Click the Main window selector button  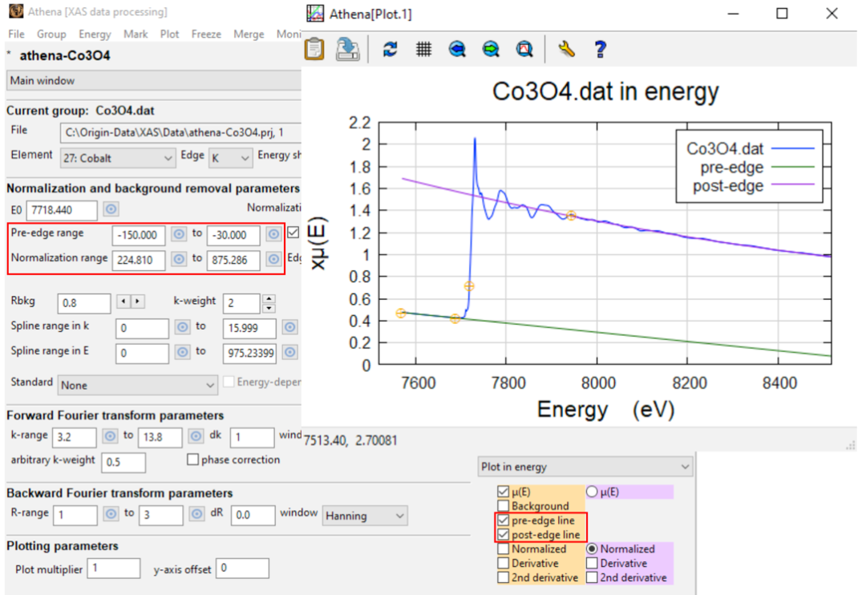(x=153, y=81)
